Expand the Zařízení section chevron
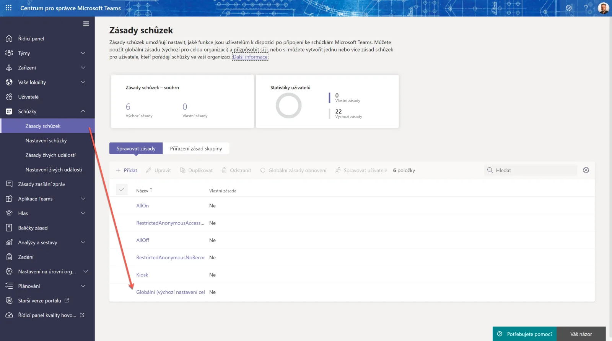612x341 pixels. (x=83, y=68)
